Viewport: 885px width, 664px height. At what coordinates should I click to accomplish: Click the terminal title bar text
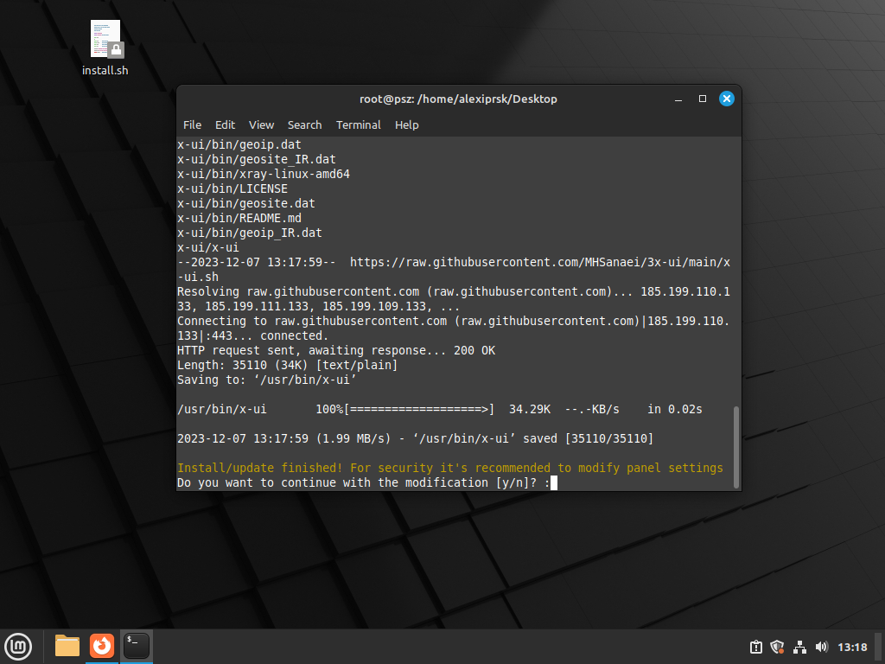point(458,99)
